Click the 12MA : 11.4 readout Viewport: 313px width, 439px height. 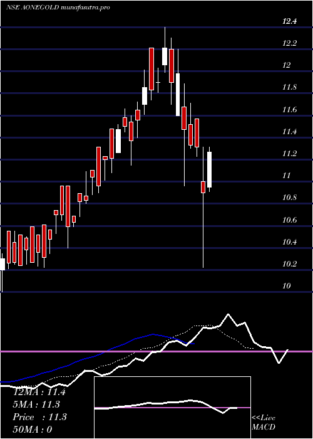click(x=39, y=392)
